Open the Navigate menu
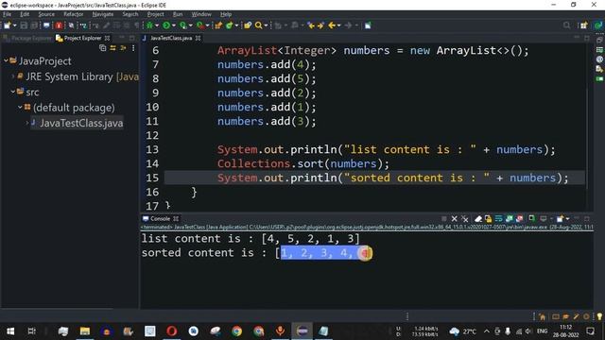605x340 pixels. pyautogui.click(x=103, y=14)
